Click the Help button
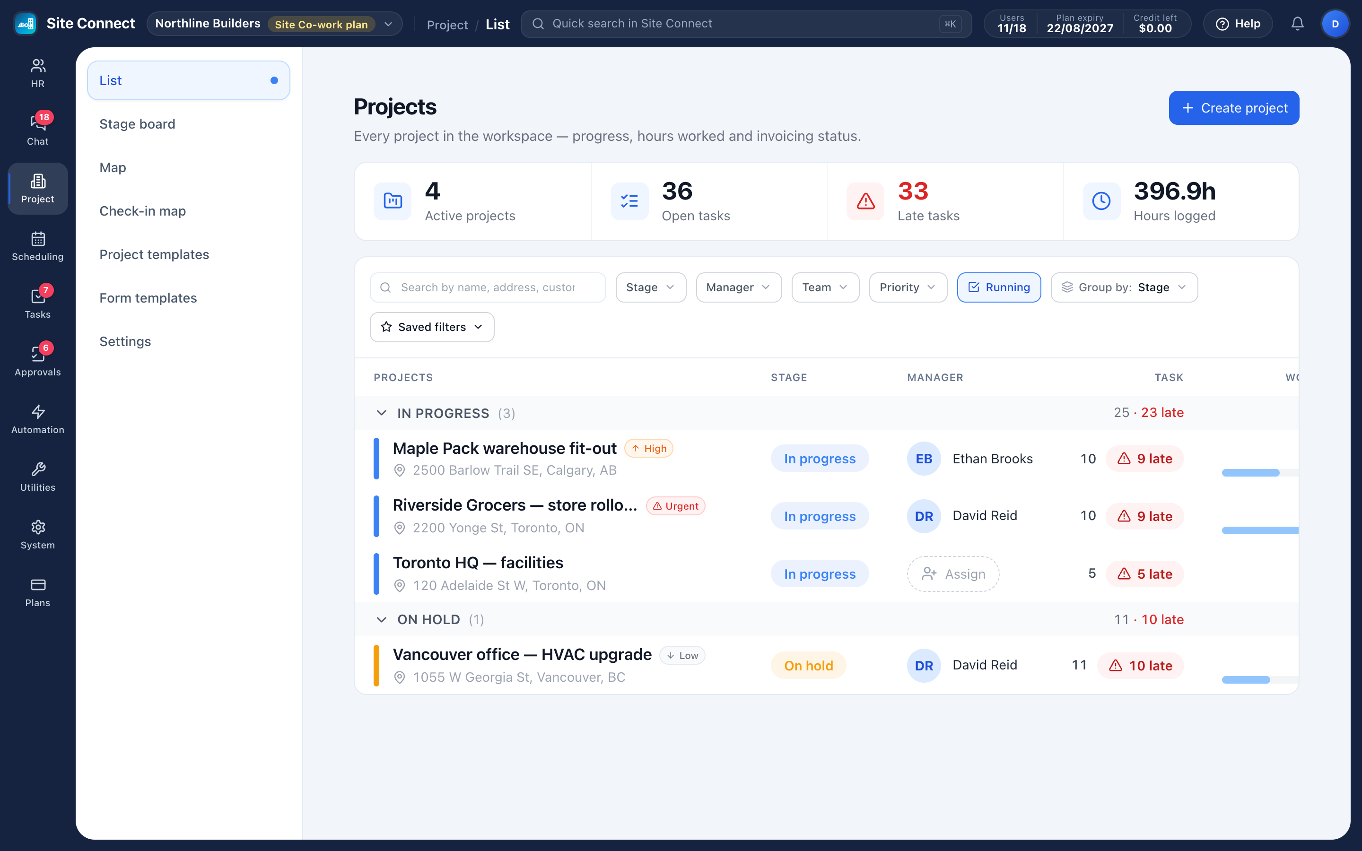Image resolution: width=1362 pixels, height=851 pixels. [1238, 24]
